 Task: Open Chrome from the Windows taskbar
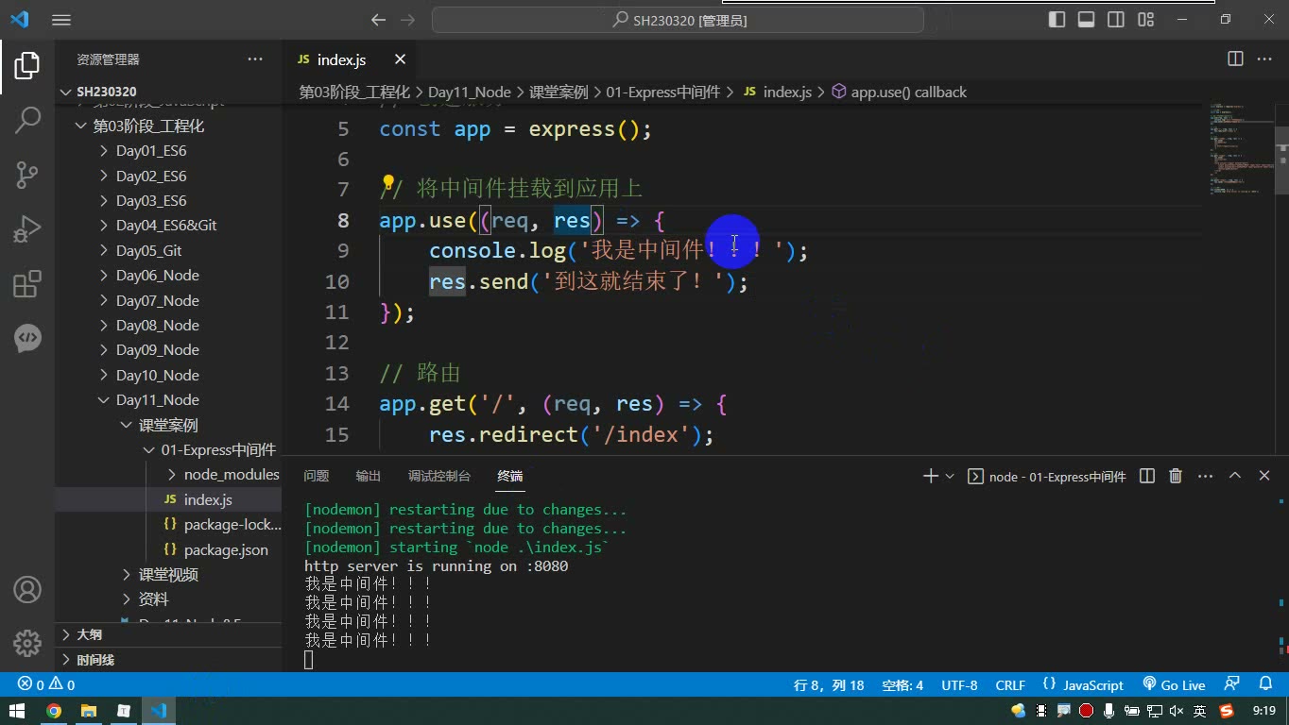click(54, 711)
